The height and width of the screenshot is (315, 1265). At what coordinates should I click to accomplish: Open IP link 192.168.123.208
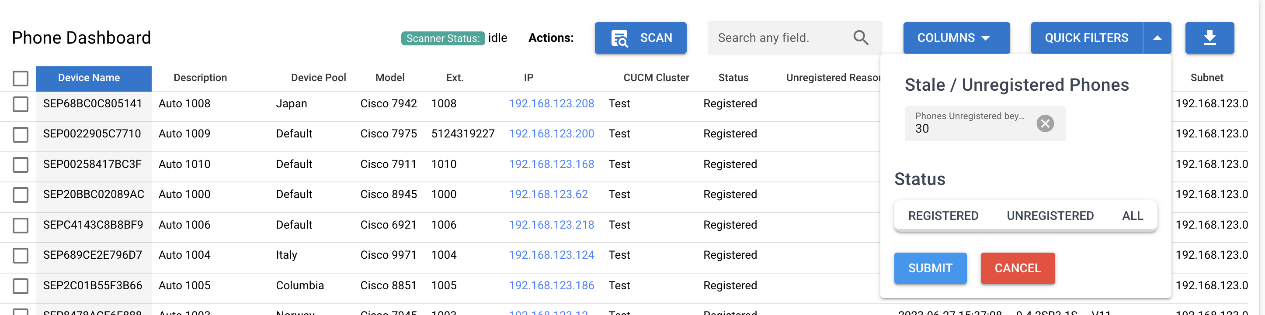pos(551,104)
